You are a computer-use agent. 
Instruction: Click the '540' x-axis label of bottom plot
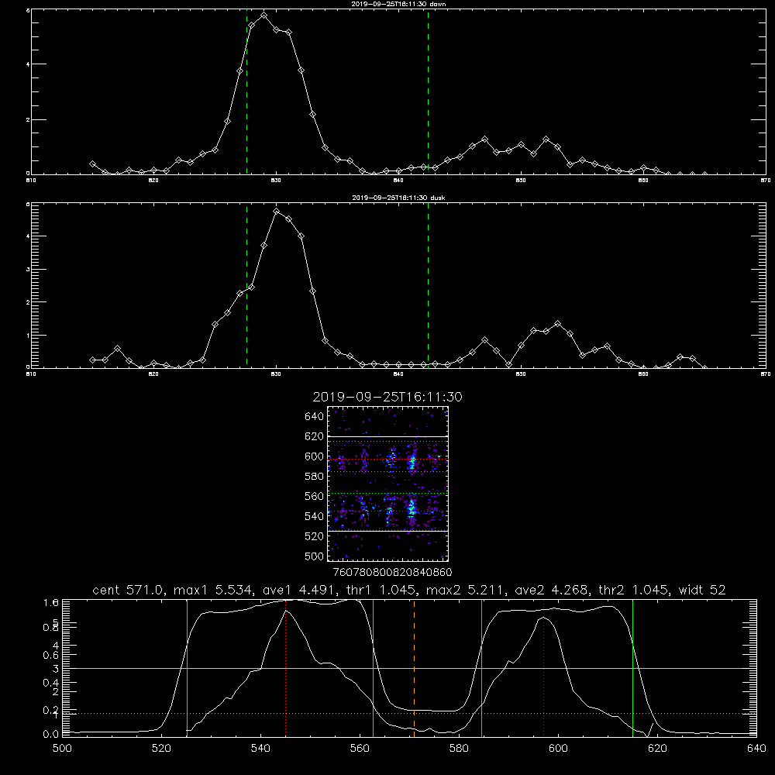[260, 749]
